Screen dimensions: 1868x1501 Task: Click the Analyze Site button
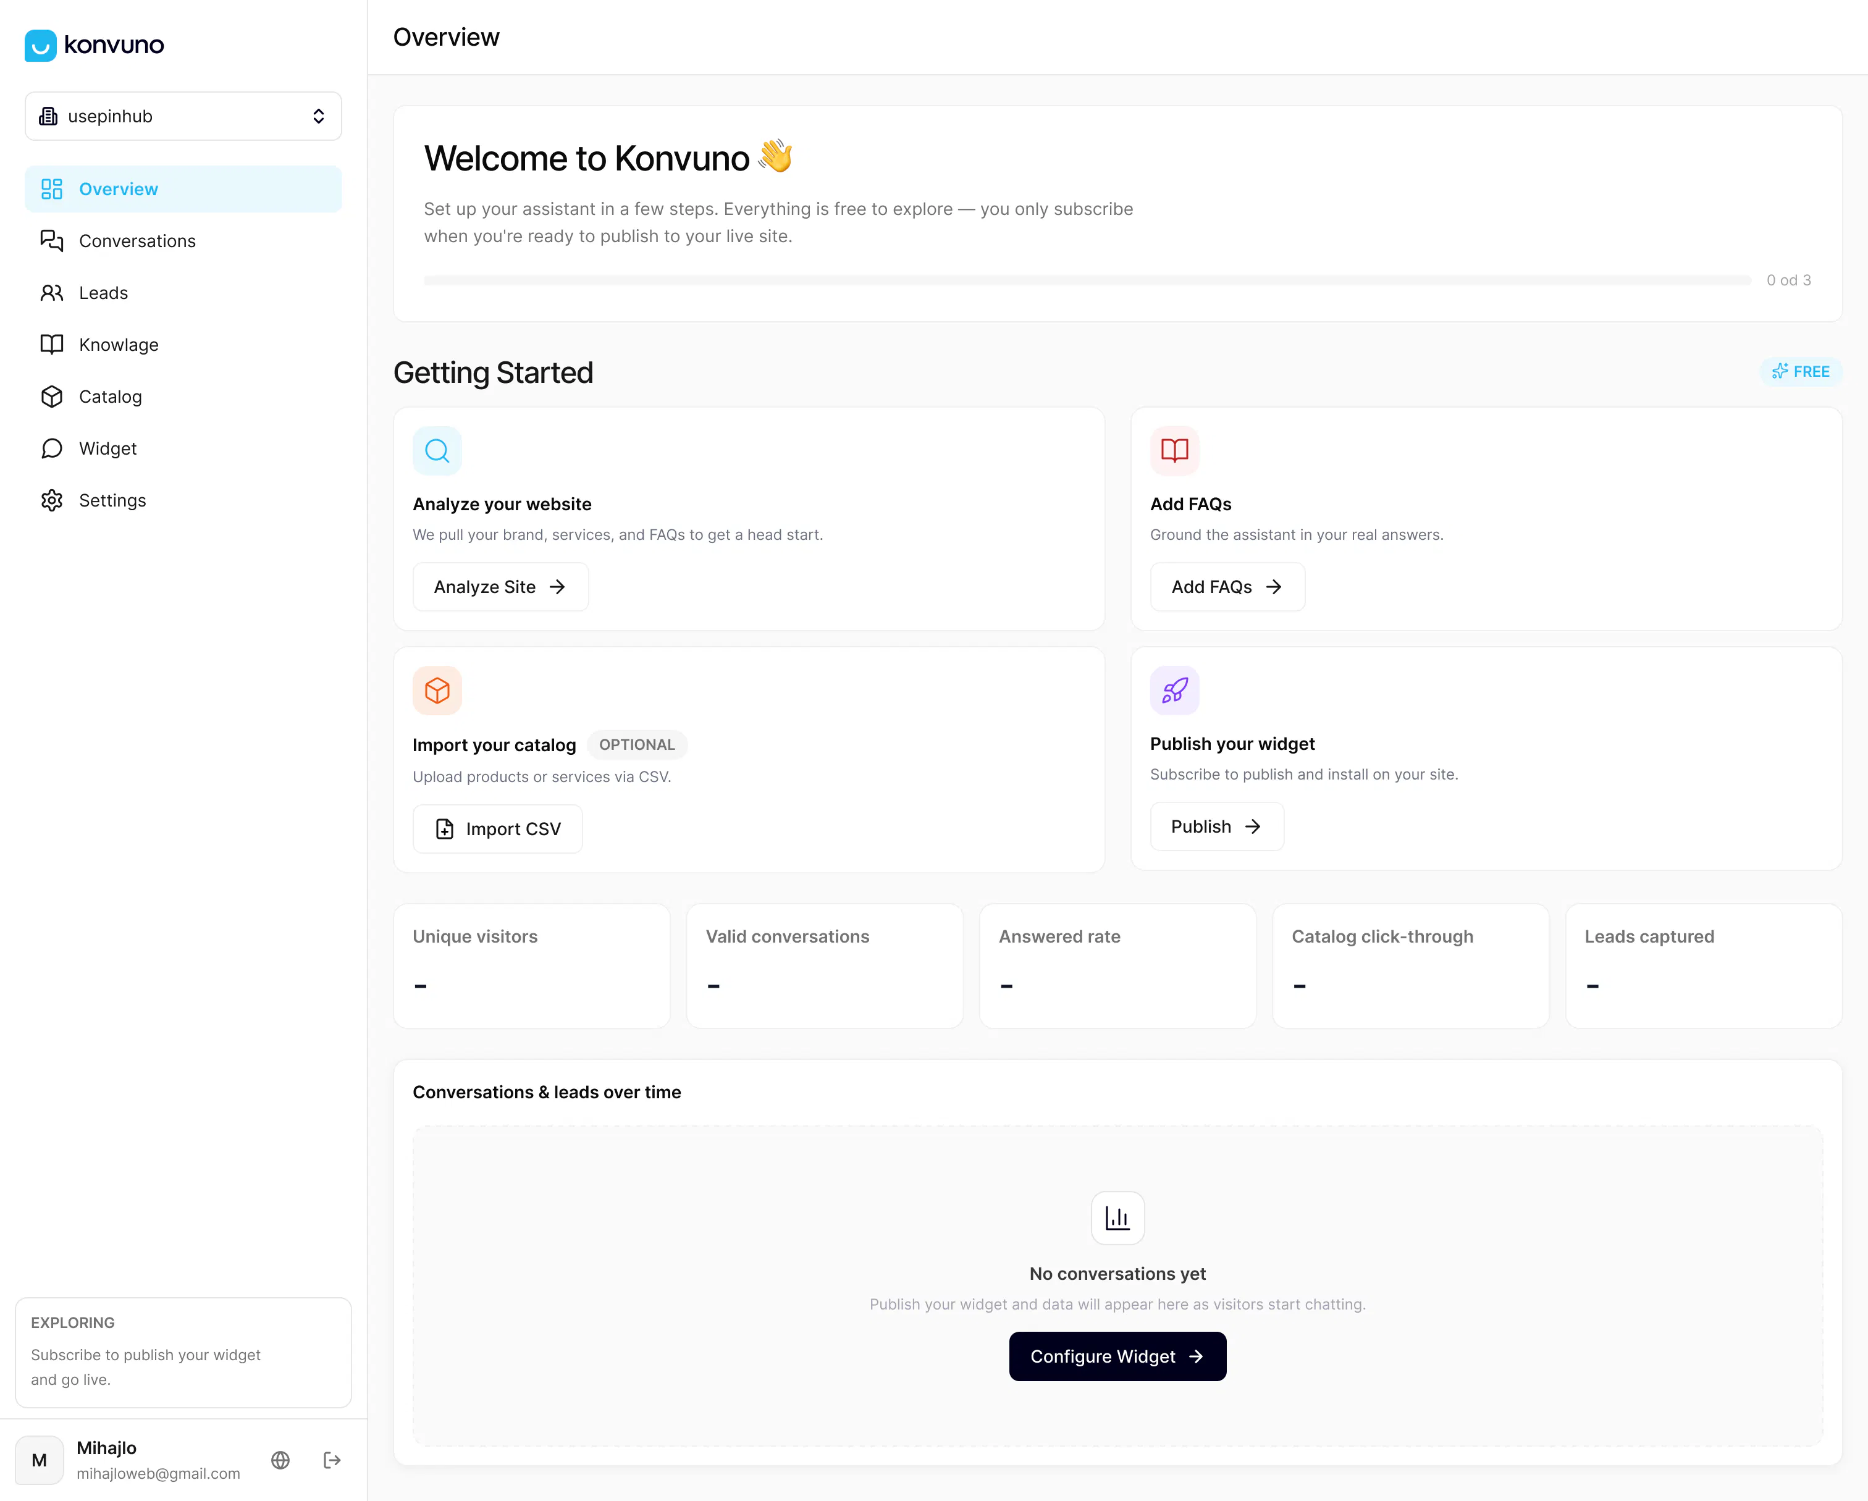click(501, 587)
